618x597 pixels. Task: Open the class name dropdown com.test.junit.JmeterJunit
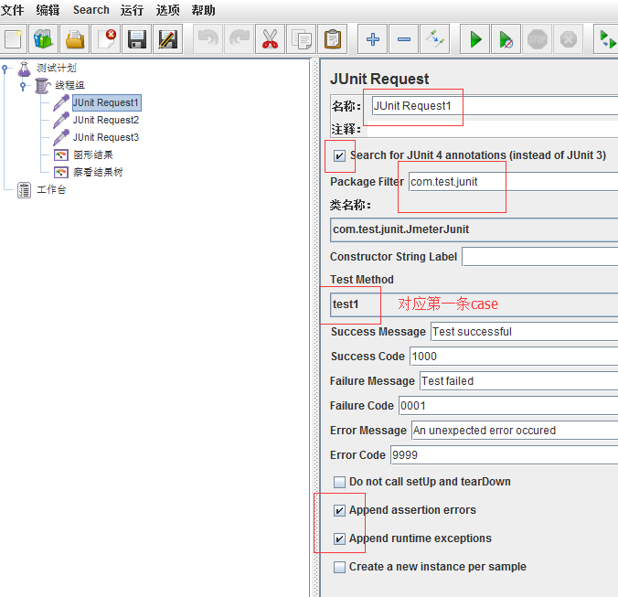point(474,229)
